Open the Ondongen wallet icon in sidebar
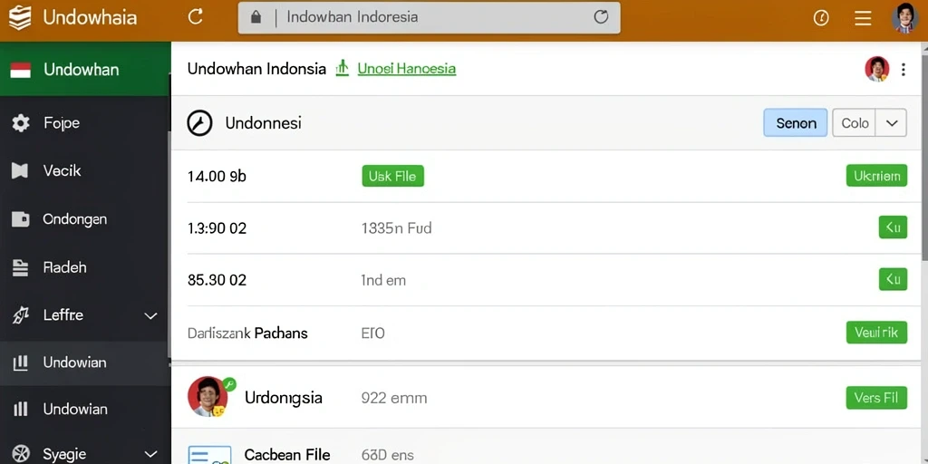 20,219
